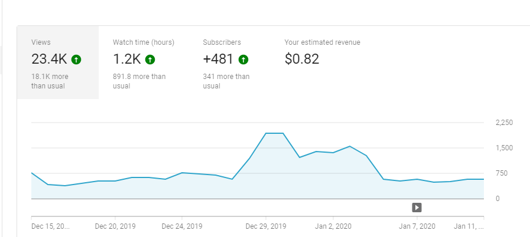The width and height of the screenshot is (530, 237).
Task: Click the chart peak at Dec 29, 2019
Action: point(266,133)
